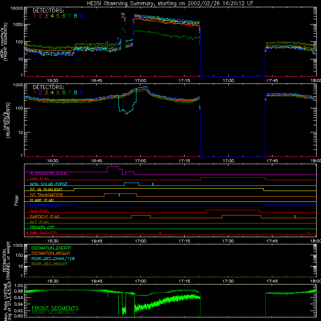Select DETECTORS: label in front segments panel
This screenshot has height=321, width=321.
(x=48, y=10)
